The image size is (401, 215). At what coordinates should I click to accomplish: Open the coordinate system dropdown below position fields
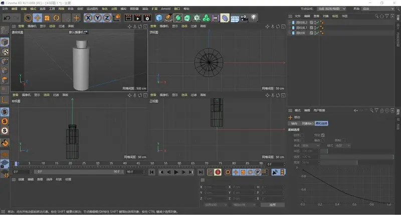[216, 205]
